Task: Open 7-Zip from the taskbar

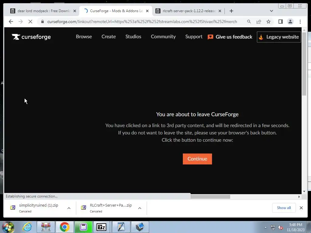Action: 101,227
